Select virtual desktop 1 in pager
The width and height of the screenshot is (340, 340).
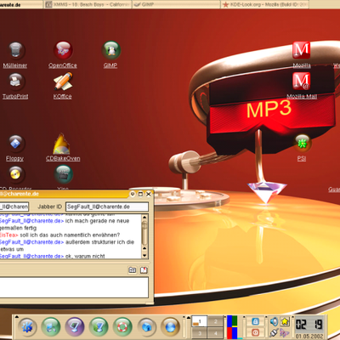[x=200, y=321]
